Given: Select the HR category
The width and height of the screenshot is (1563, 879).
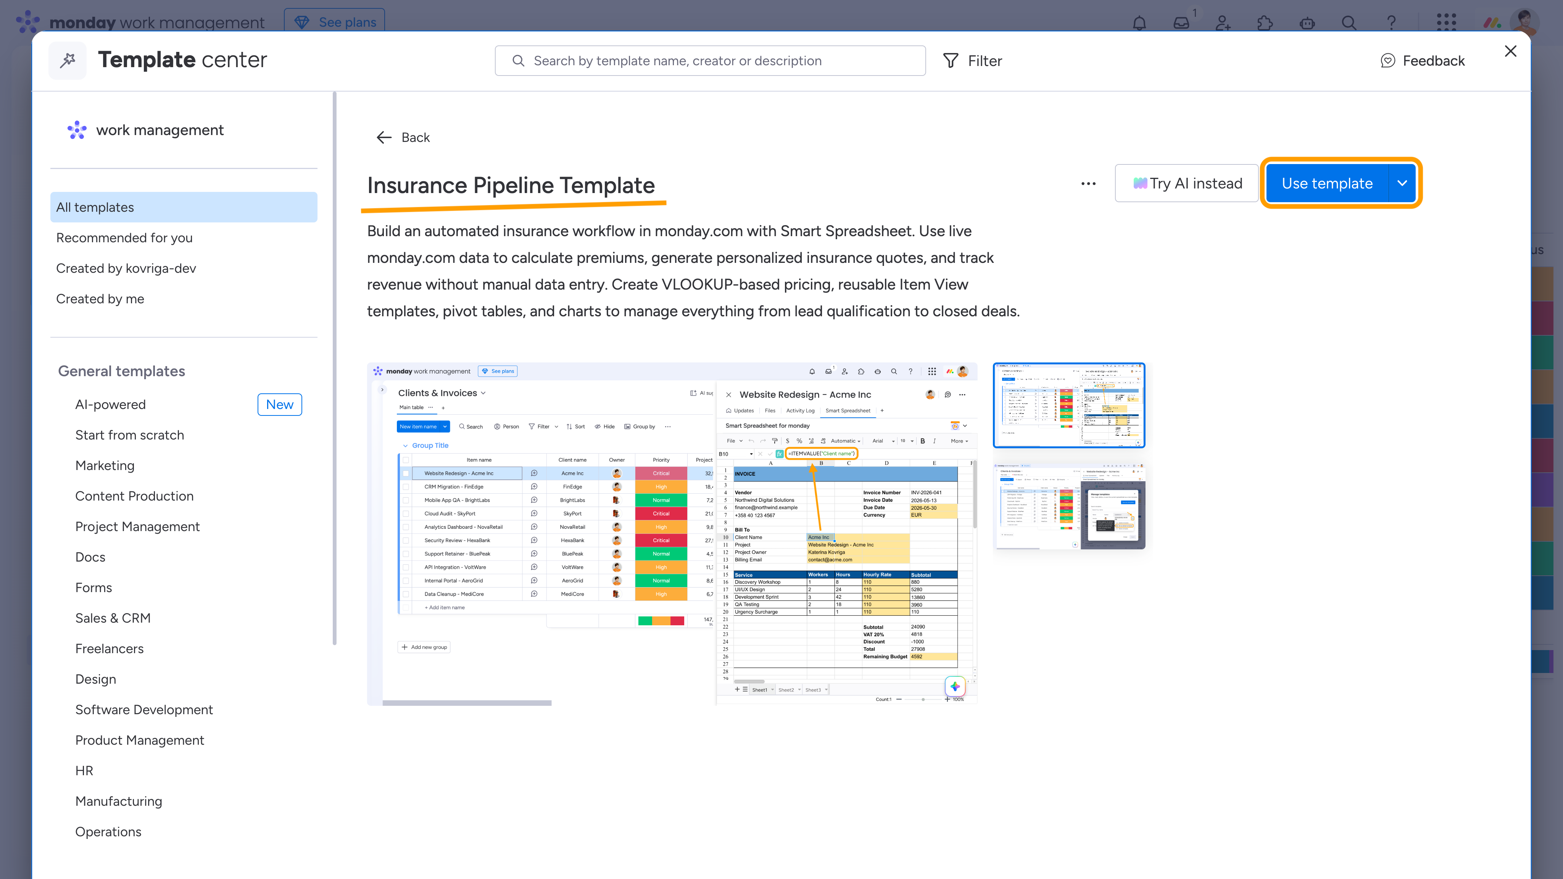Looking at the screenshot, I should (x=84, y=770).
